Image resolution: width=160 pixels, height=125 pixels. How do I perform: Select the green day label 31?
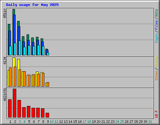[x=150, y=122]
